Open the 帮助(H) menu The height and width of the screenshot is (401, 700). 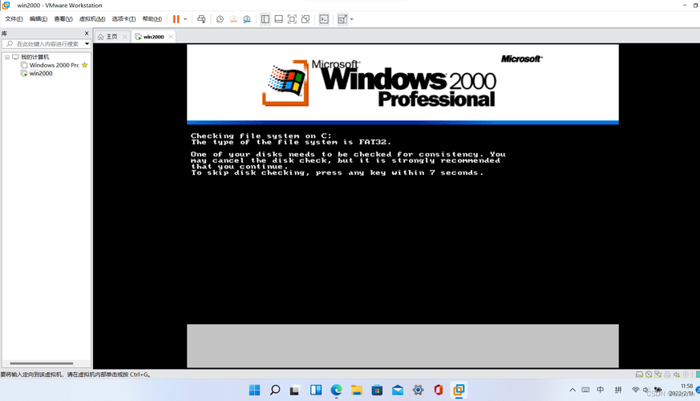(x=152, y=19)
